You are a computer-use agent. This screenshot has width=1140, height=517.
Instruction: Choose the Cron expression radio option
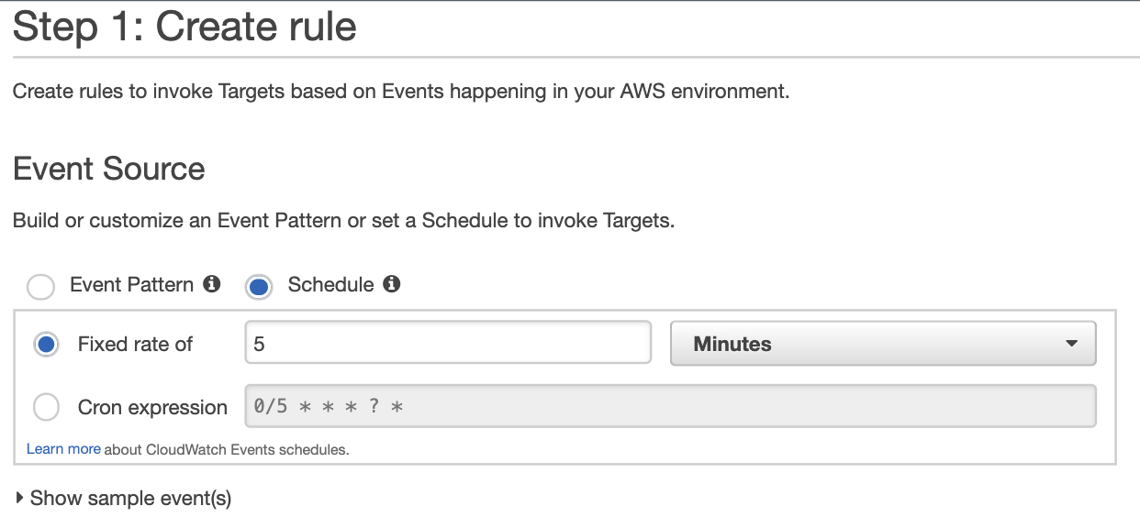47,407
